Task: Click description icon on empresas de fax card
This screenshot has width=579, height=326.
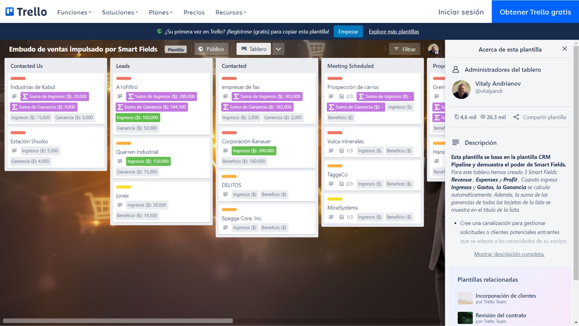Action: tap(226, 96)
